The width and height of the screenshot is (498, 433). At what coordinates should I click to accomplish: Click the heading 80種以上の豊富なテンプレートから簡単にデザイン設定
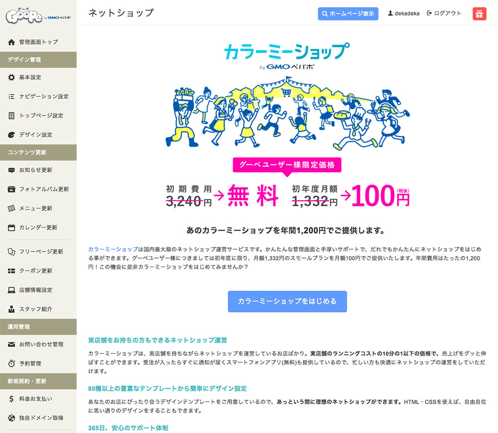167,389
